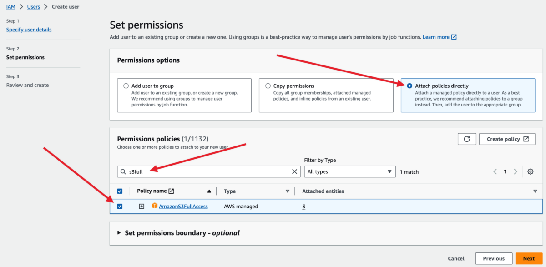Open Specify user details step
The height and width of the screenshot is (267, 546).
pyautogui.click(x=29, y=30)
